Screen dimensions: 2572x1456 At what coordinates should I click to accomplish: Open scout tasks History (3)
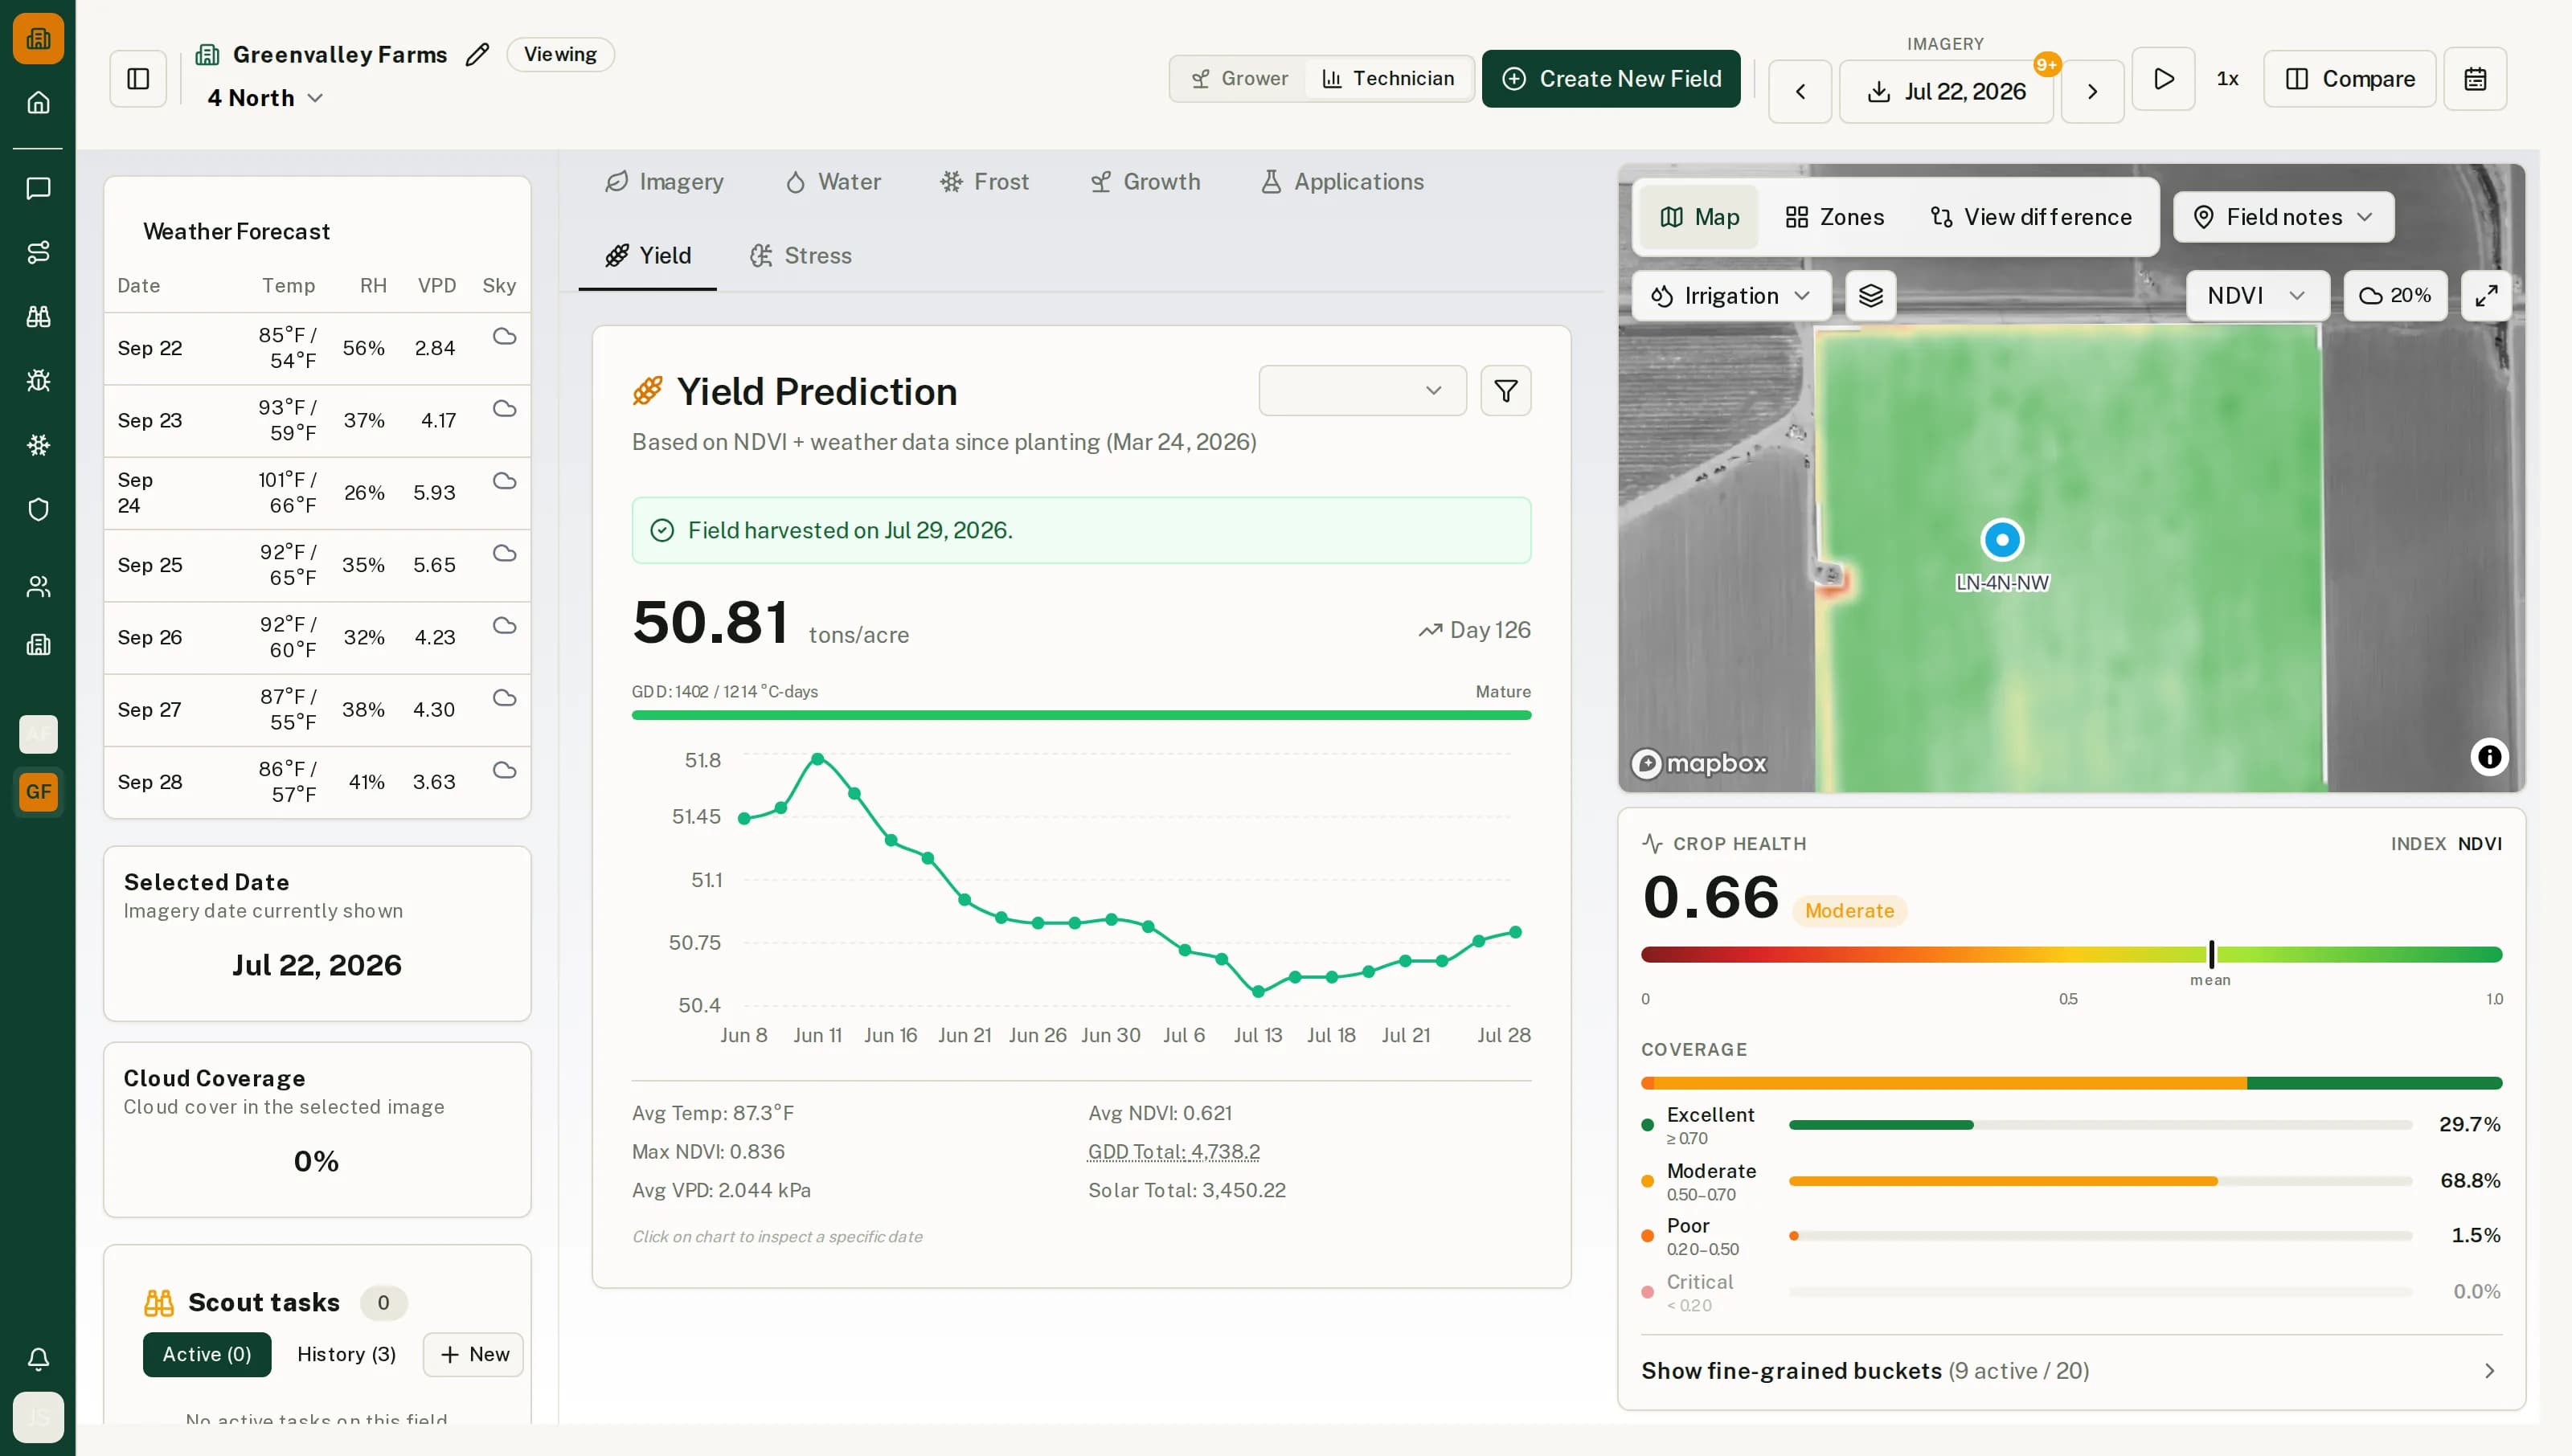[x=346, y=1354]
